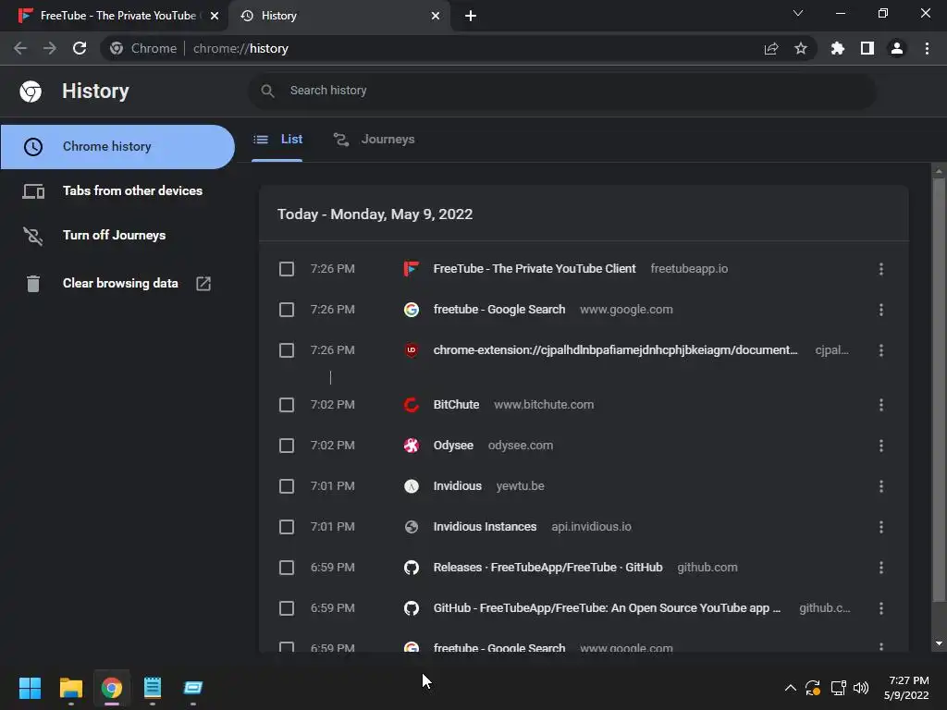Open the Chrome profile avatar
Viewport: 947px width, 710px height.
pos(897,48)
